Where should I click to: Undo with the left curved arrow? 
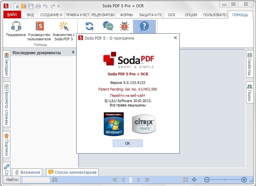45,6
